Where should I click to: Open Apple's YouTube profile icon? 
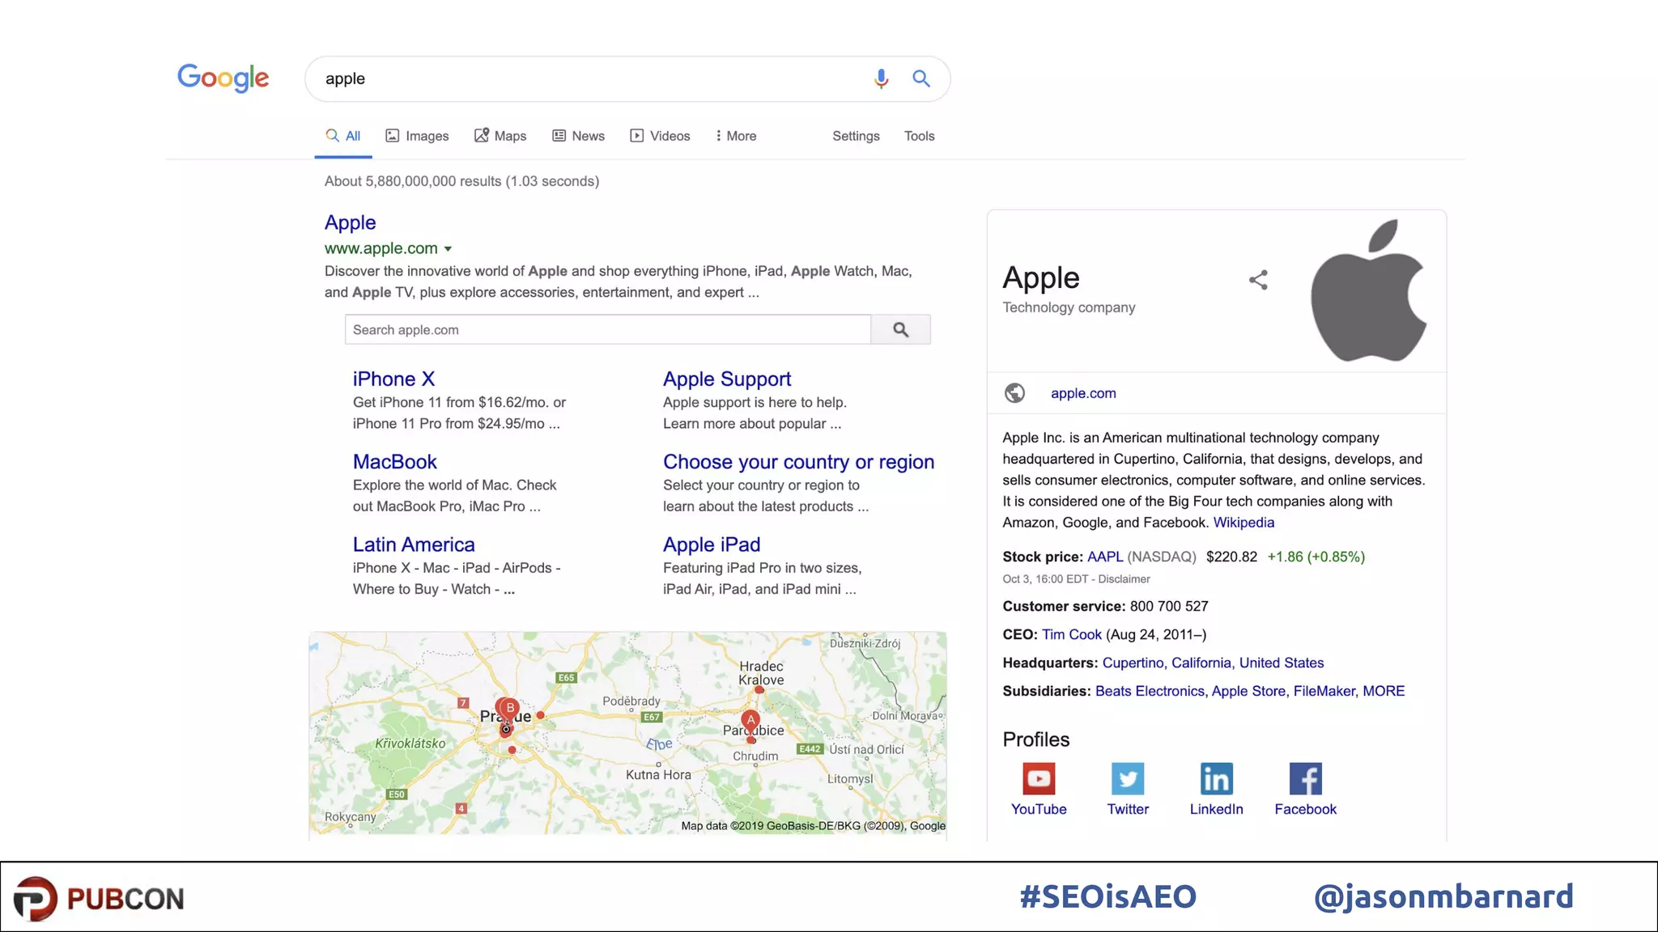[1039, 779]
